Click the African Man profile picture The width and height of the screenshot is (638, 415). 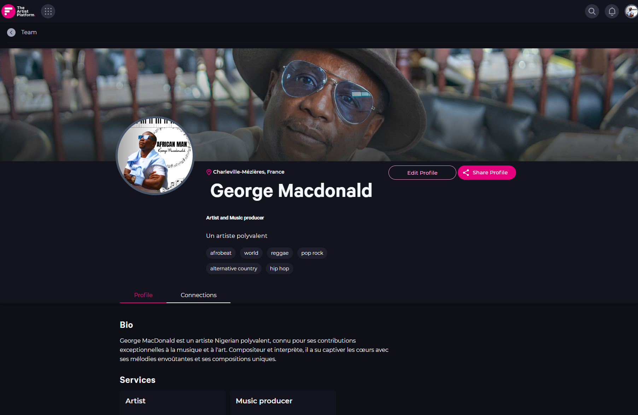click(155, 156)
